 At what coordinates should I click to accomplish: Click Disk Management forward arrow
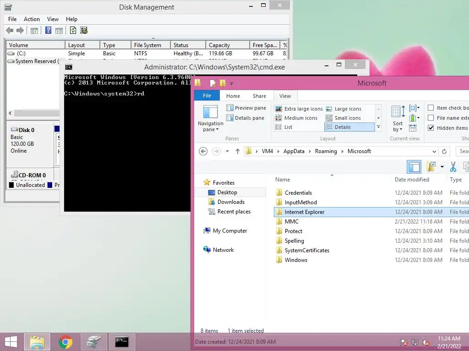(x=20, y=30)
